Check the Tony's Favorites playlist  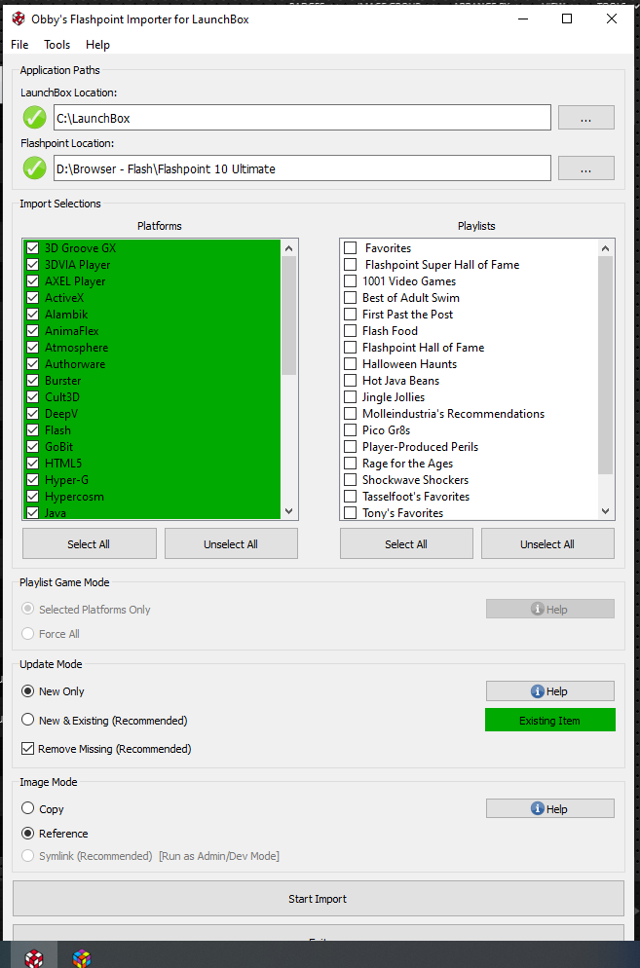[x=351, y=512]
